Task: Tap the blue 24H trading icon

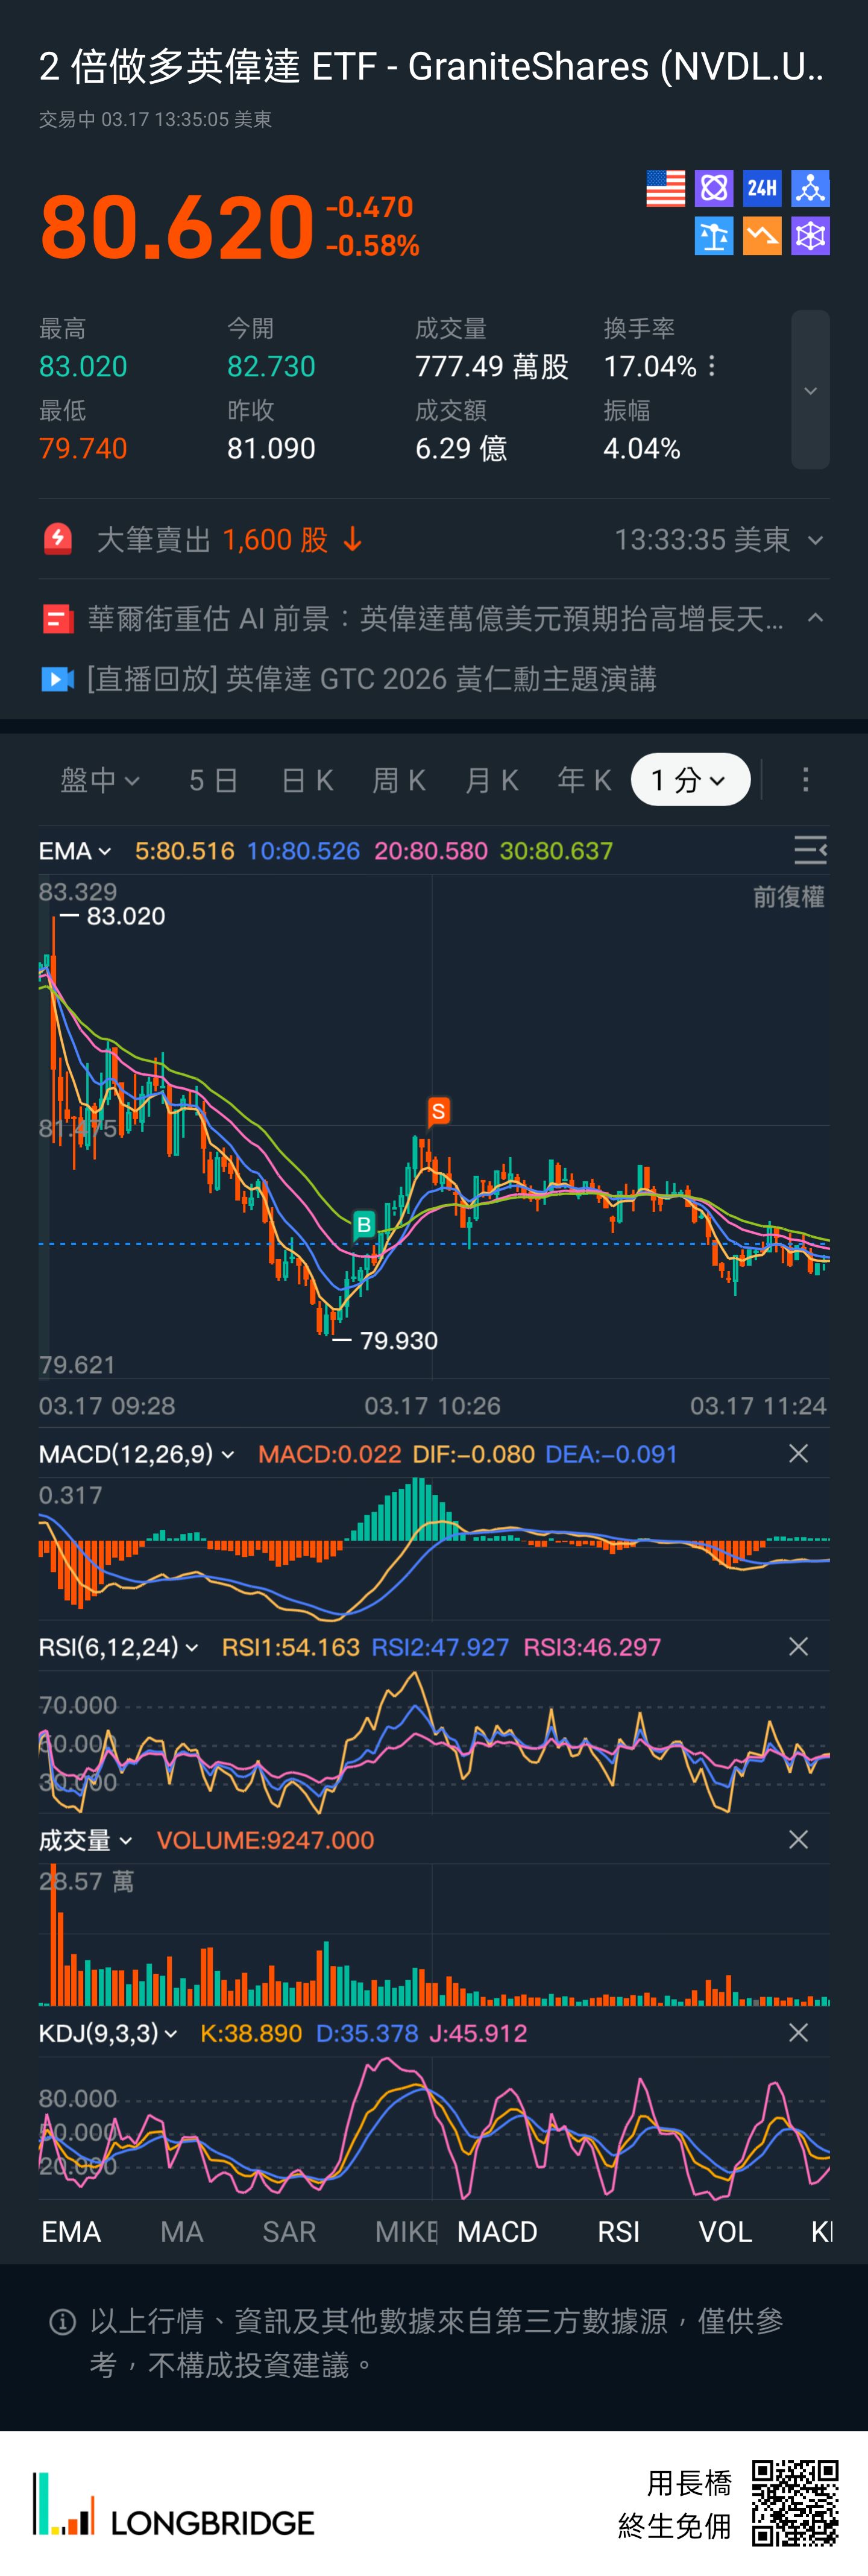Action: 762,188
